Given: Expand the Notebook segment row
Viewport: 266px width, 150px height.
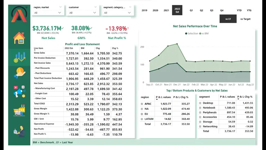Looking at the screenshot, I should point(200,108).
